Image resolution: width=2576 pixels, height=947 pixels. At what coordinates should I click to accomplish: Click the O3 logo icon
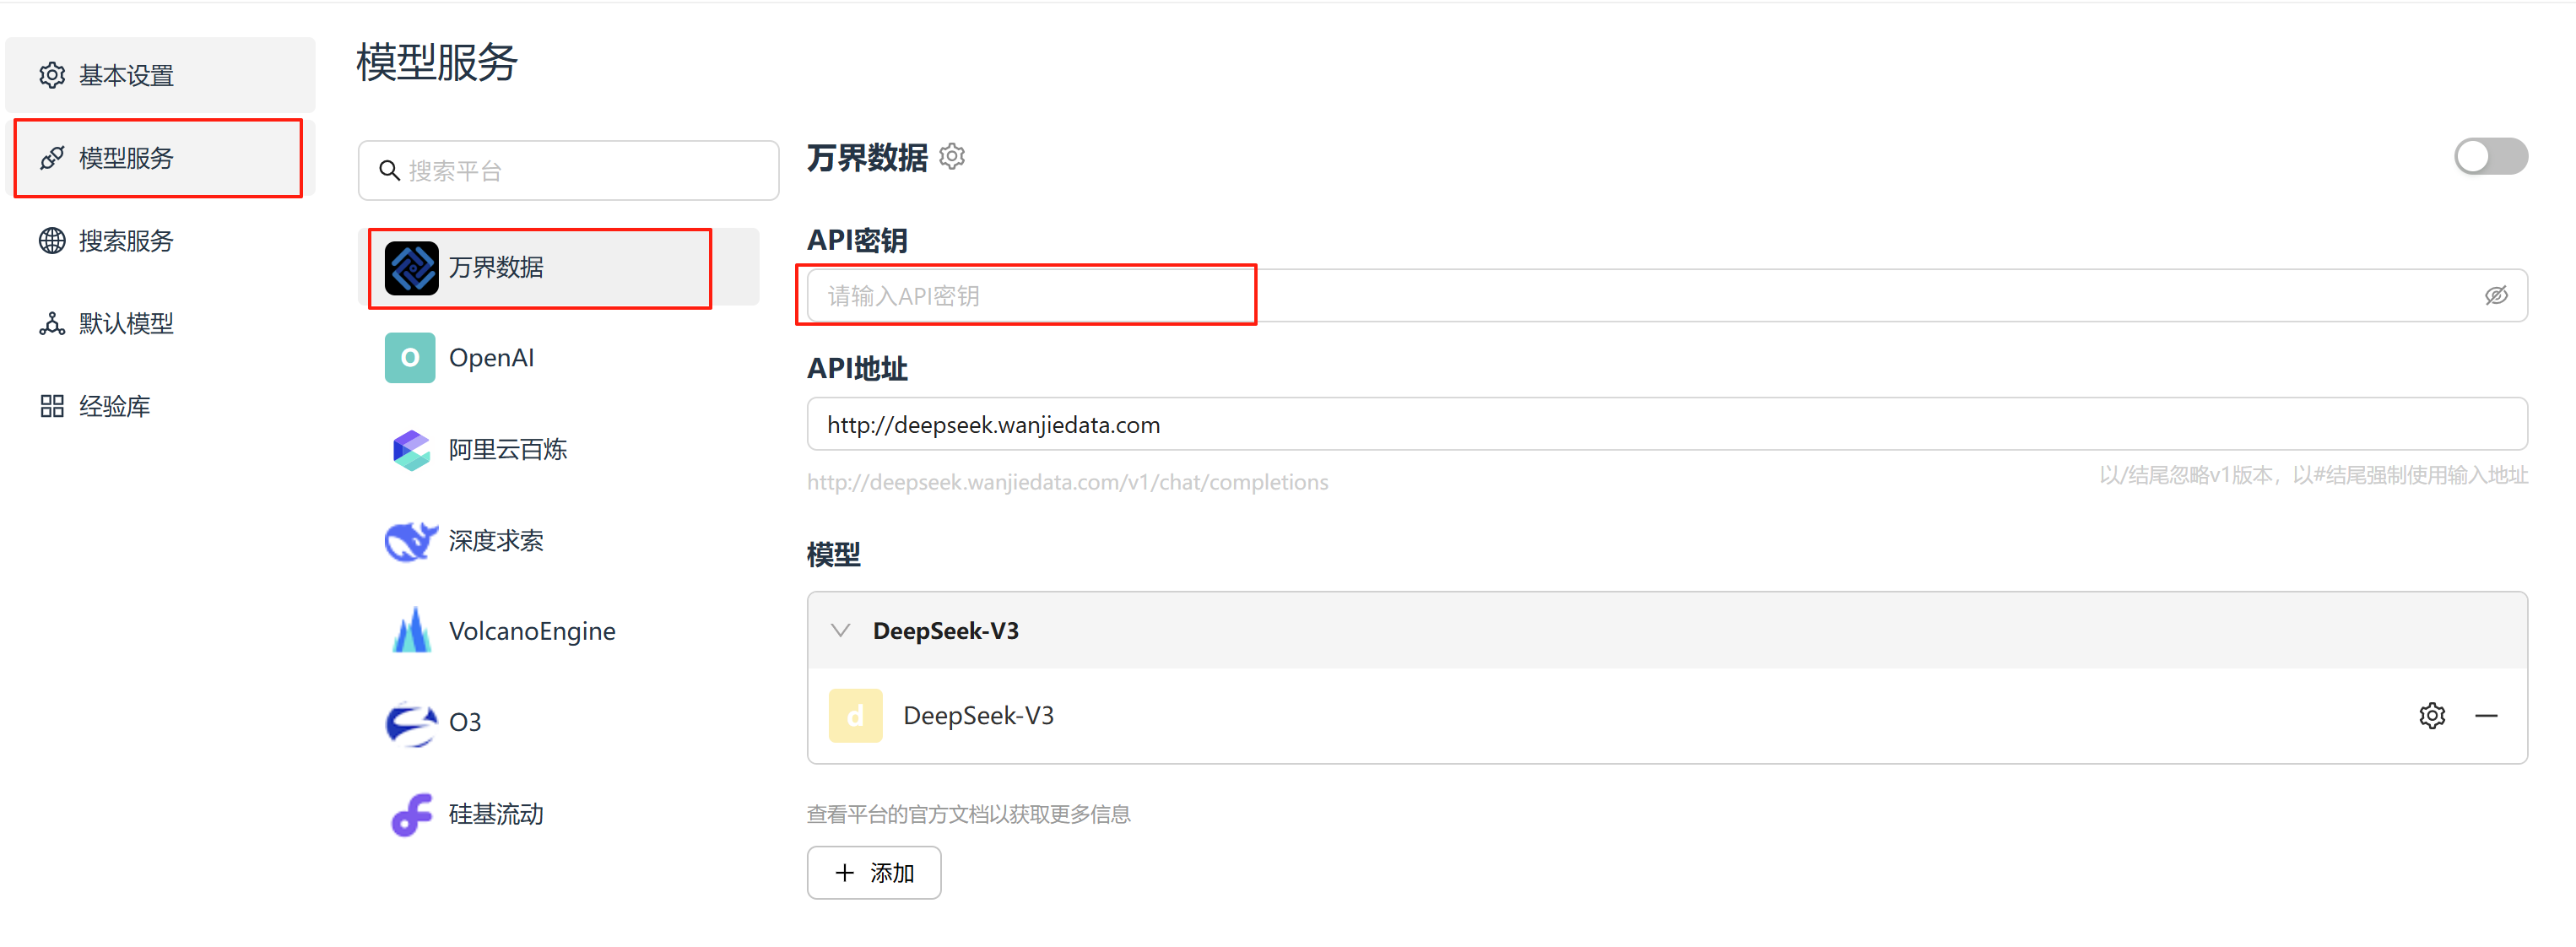(x=411, y=723)
